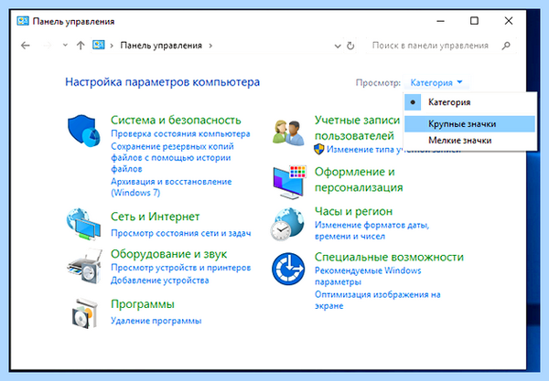
Task: Click Оптимизация изображения на экране link
Action: pyautogui.click(x=377, y=300)
